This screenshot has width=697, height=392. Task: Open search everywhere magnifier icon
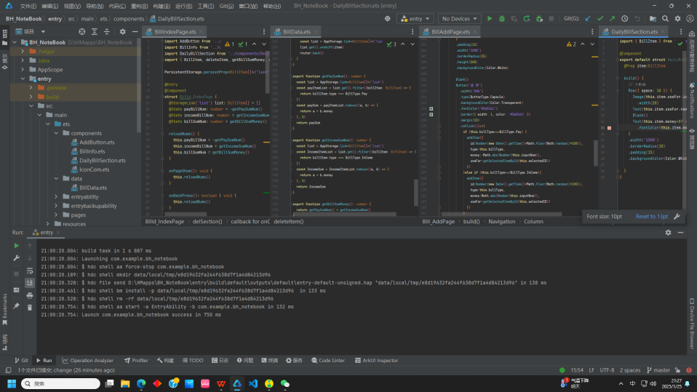pyautogui.click(x=664, y=18)
